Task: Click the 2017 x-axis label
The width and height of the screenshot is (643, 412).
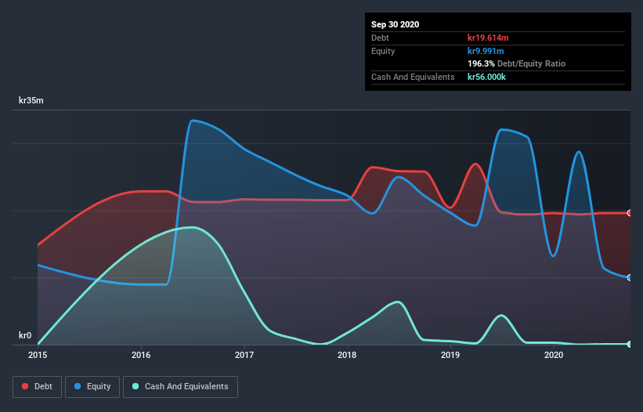Action: tap(244, 355)
